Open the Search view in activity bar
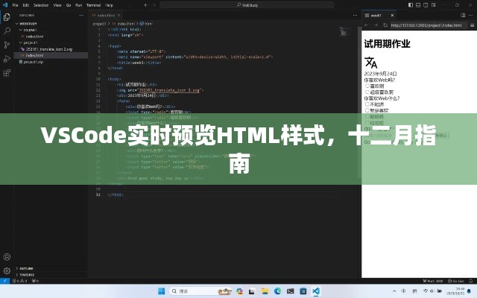The image size is (477, 298). [x=7, y=31]
